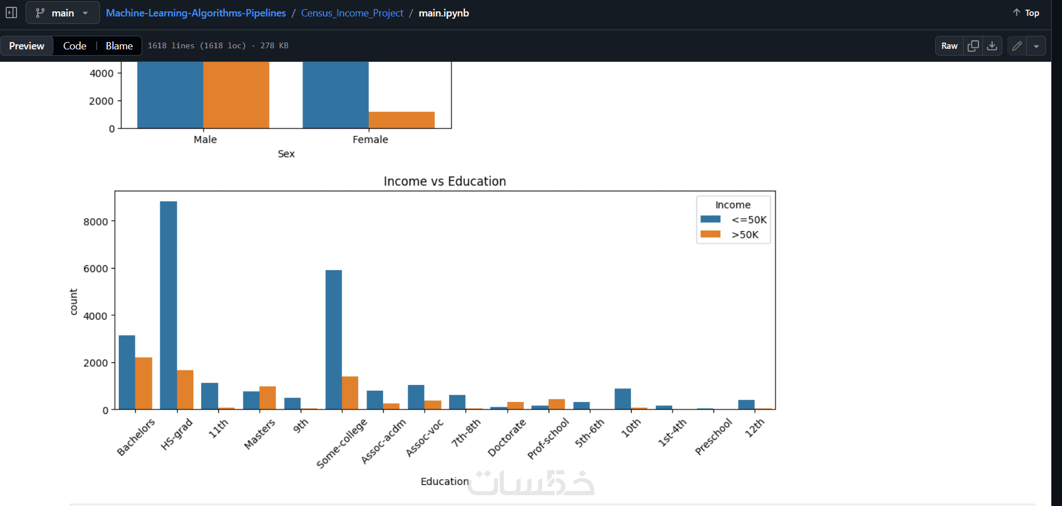
Task: Click the Bachelors orange bar
Action: pos(144,383)
